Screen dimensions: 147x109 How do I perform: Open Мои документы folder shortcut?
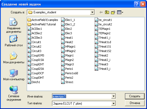[x=14, y=58]
